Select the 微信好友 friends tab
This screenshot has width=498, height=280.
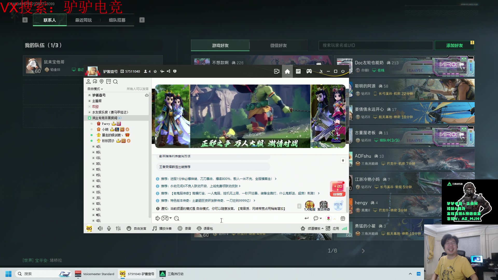tap(279, 45)
